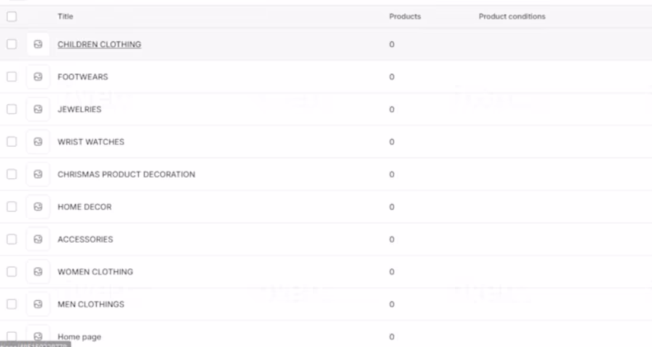Open the JEWELRIES image placeholder icon
The width and height of the screenshot is (652, 347).
pos(37,109)
